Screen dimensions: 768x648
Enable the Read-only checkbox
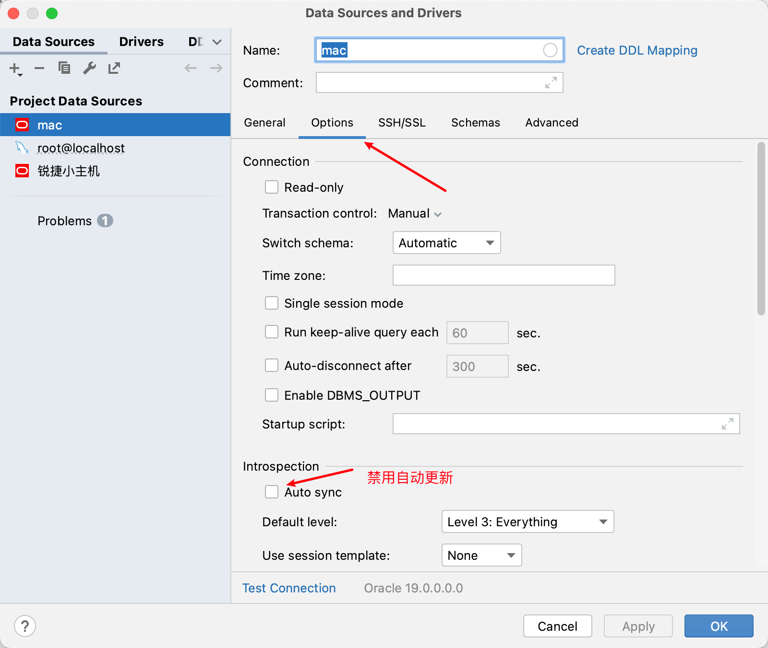(x=272, y=187)
